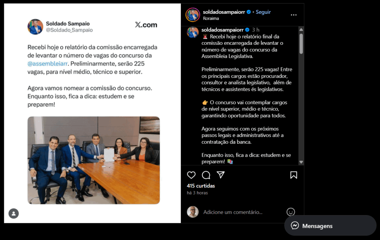This screenshot has width=380, height=240.
Task: Open the emoji picker smiley icon
Action: [291, 212]
